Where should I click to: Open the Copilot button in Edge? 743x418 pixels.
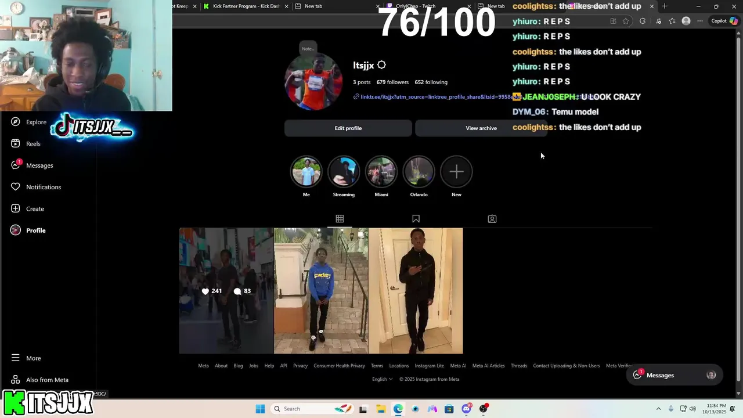coord(724,21)
